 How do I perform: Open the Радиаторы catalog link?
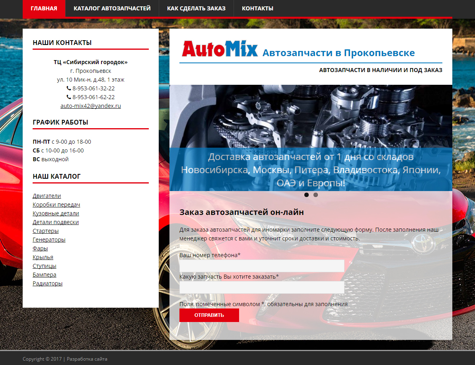(48, 284)
